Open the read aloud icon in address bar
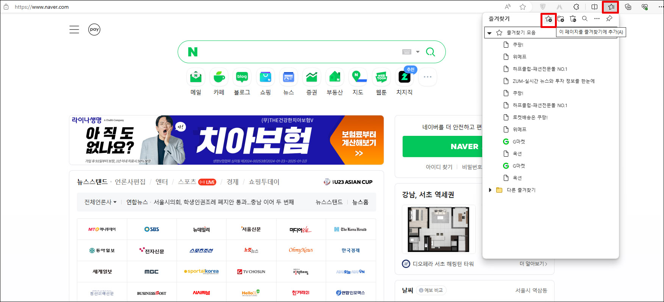Viewport: 664px width, 302px height. click(x=508, y=7)
